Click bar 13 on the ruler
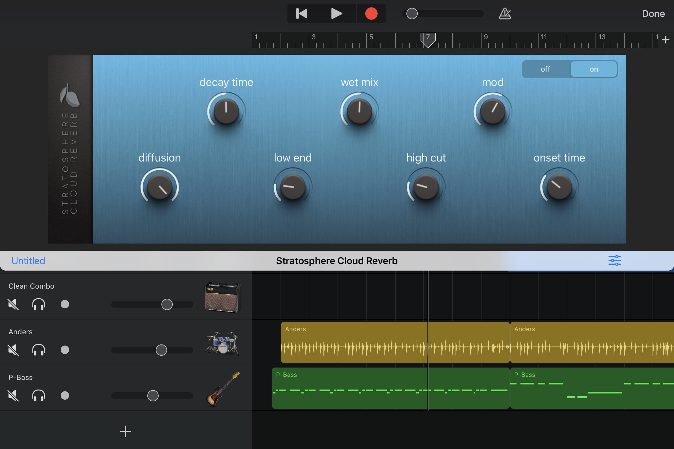 (602, 37)
